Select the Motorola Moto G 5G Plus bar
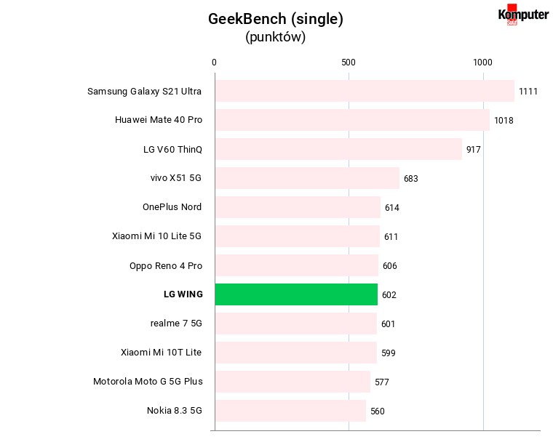553x442 pixels. point(293,382)
